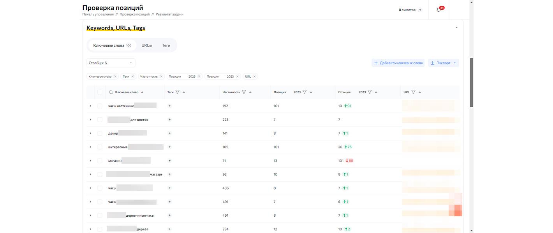This screenshot has width=553, height=233.
Task: Sort by the 'Теги' column arrow
Action: tap(184, 92)
